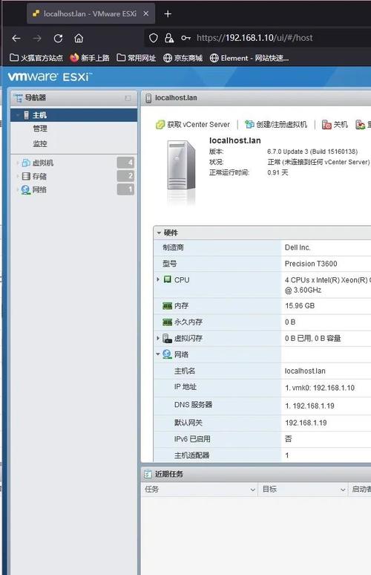Image resolution: width=371 pixels, height=575 pixels.
Task: Click the Dell Inc. manufacturer value
Action: (298, 247)
